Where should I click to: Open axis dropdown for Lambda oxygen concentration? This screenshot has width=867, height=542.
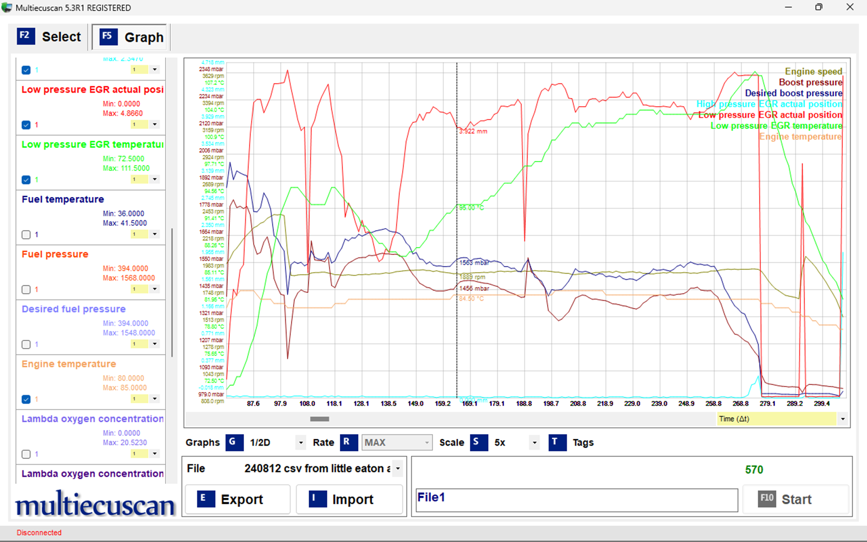pos(155,454)
